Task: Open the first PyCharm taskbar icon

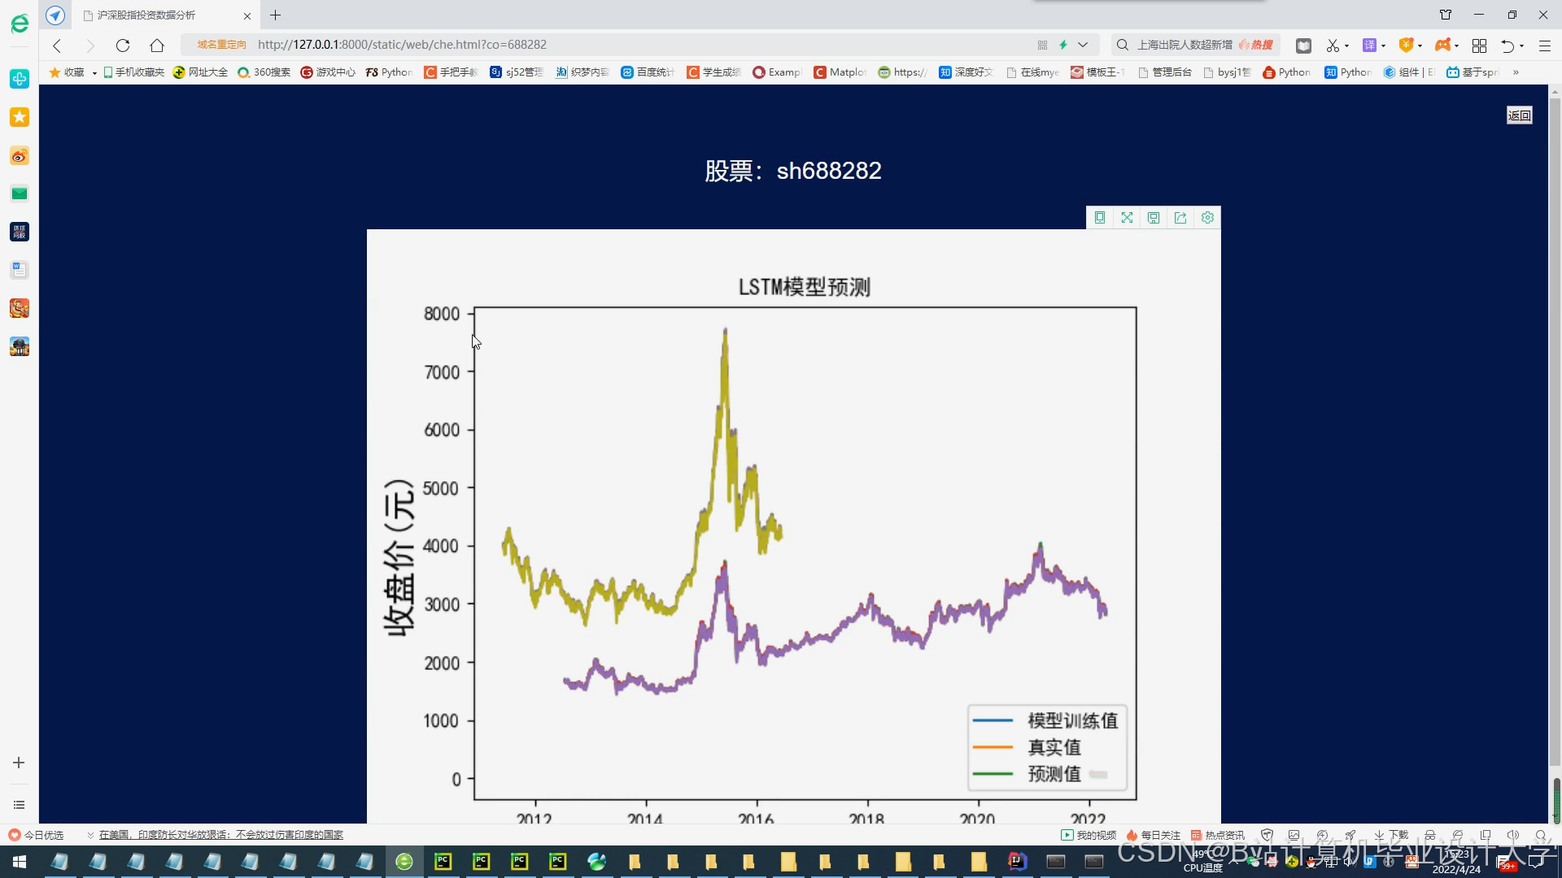Action: point(443,862)
